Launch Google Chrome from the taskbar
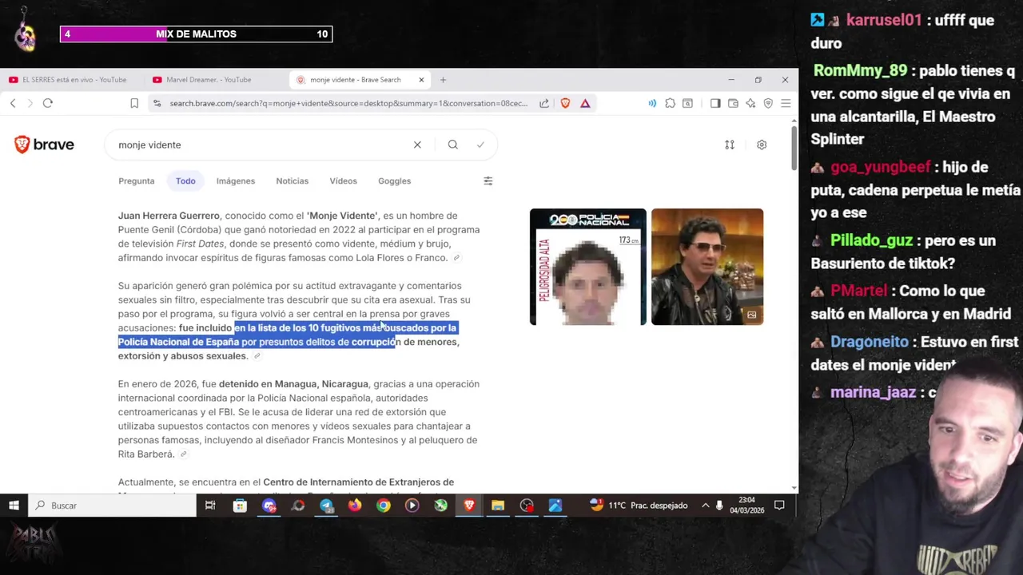Viewport: 1023px width, 575px height. [384, 506]
